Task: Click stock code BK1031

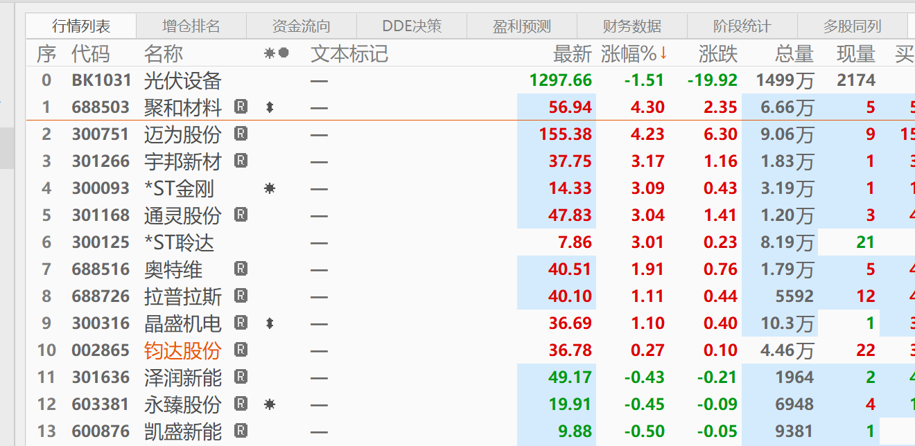Action: (x=101, y=80)
